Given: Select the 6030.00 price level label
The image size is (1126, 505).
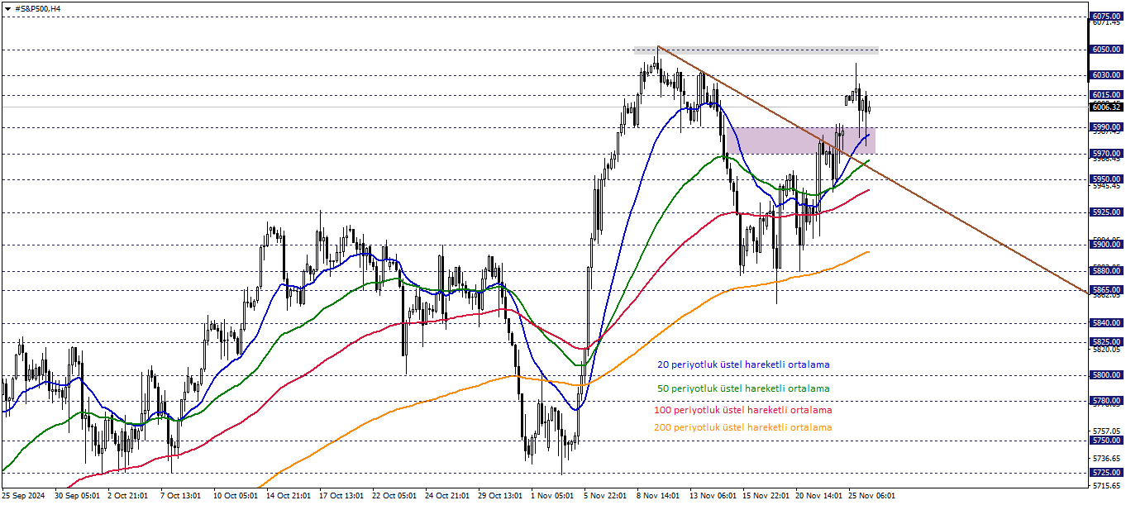Looking at the screenshot, I should [x=1106, y=75].
